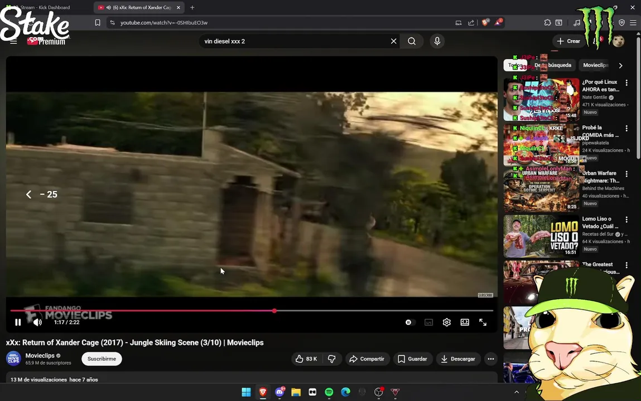Open Brave Rewards triangle icon
The image size is (641, 401).
(x=498, y=22)
